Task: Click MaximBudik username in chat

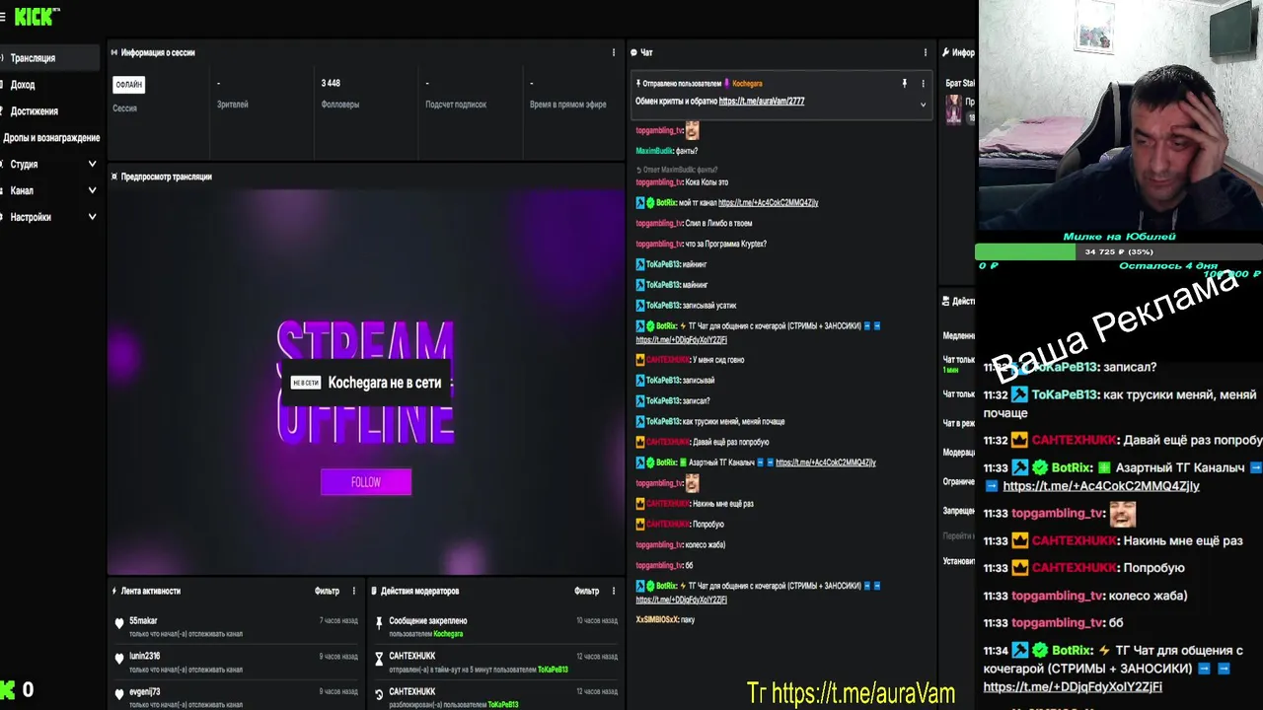Action: tap(654, 151)
